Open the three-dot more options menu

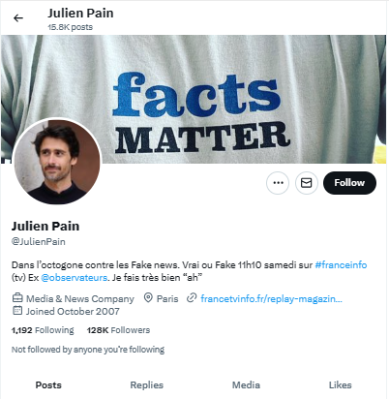click(278, 183)
